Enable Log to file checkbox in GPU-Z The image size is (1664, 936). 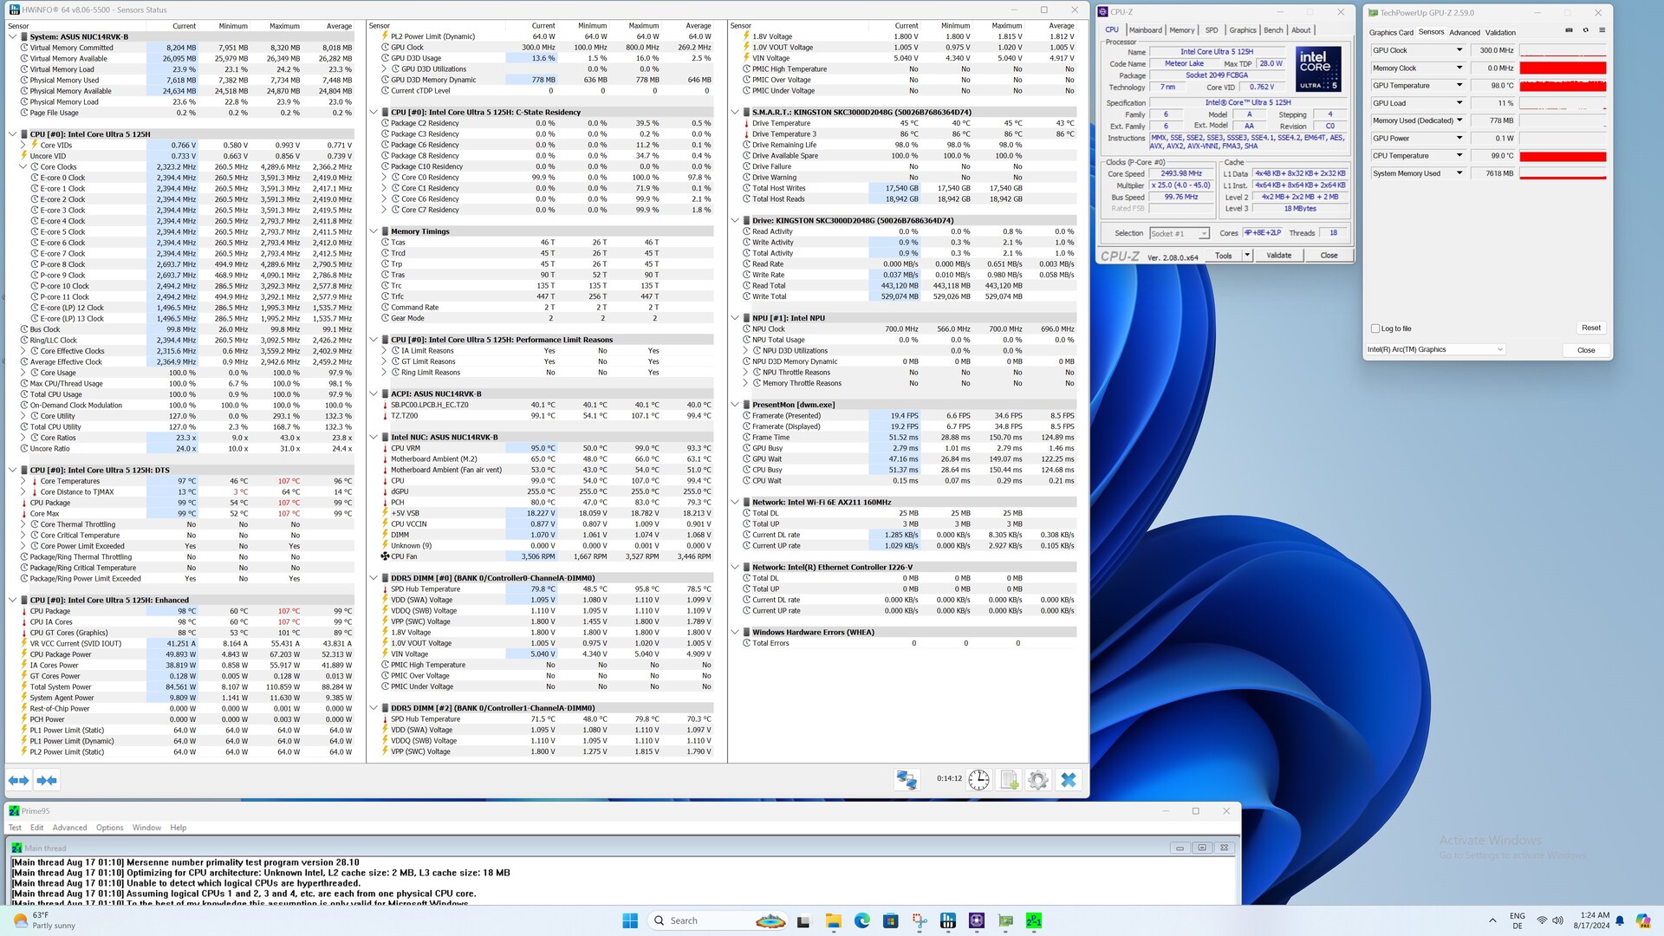coord(1375,328)
